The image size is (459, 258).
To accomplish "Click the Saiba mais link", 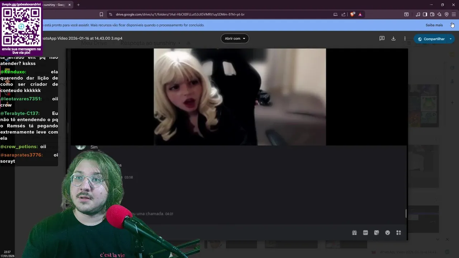I will (x=434, y=25).
